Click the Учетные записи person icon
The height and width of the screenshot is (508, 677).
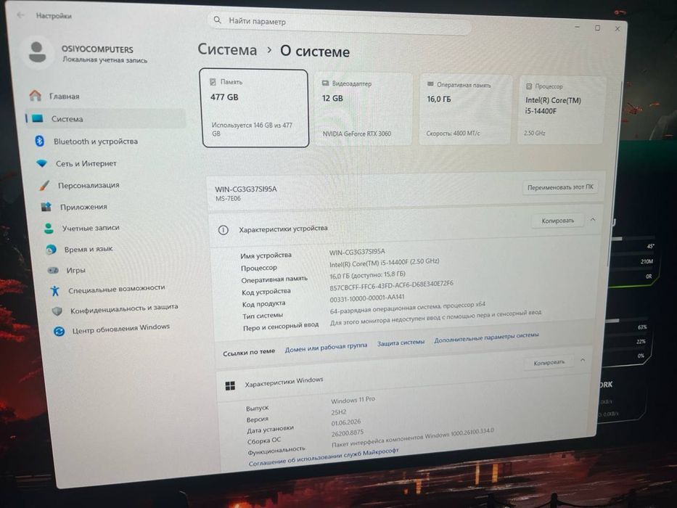coord(49,229)
